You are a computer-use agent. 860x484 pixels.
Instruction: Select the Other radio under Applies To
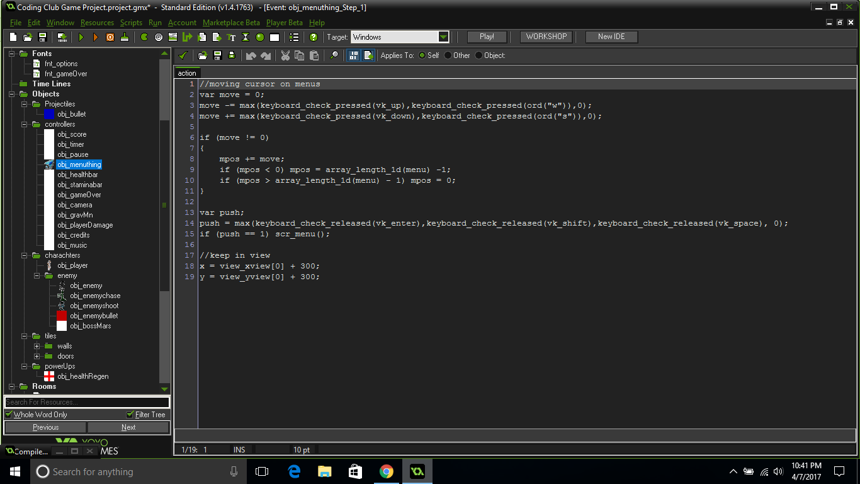448,55
